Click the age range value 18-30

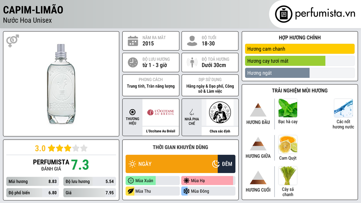pos(208,43)
